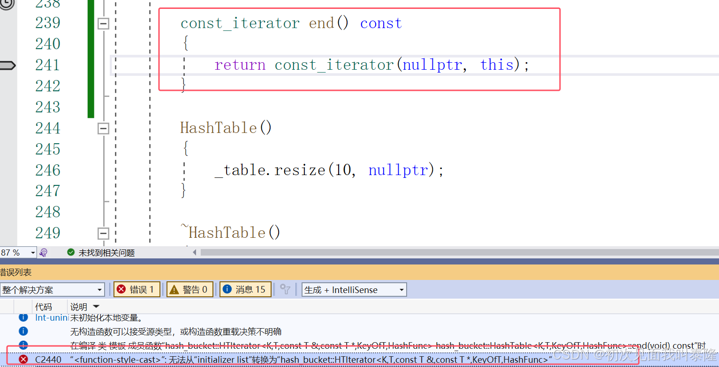
Task: Click the blue 'const' qualifier on line 239
Action: click(381, 23)
